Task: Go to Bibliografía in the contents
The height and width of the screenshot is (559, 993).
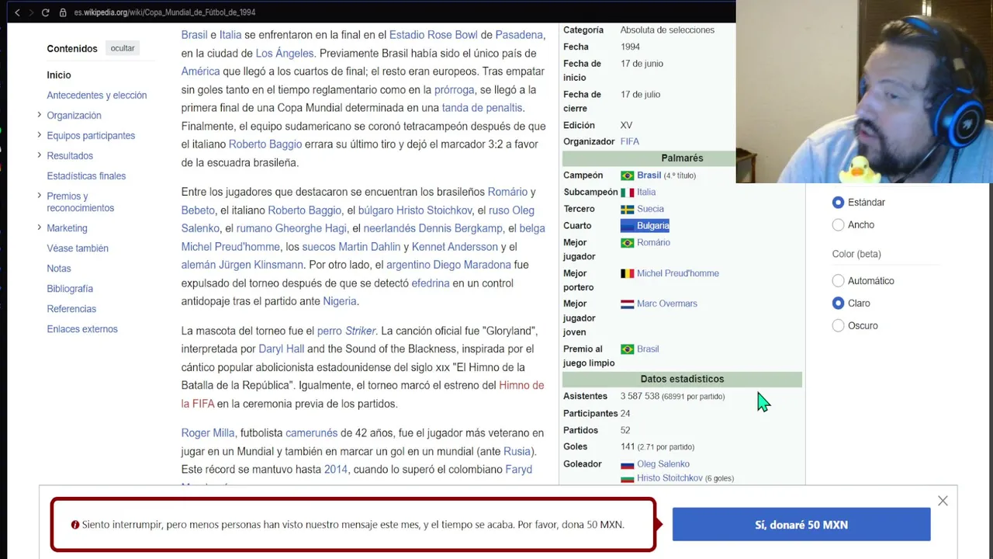Action: click(70, 289)
